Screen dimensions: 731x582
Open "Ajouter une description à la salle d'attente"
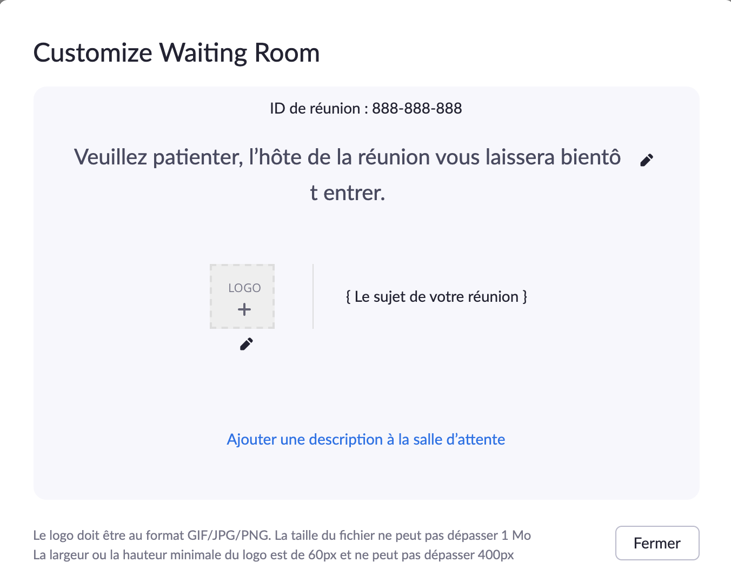[x=365, y=439]
